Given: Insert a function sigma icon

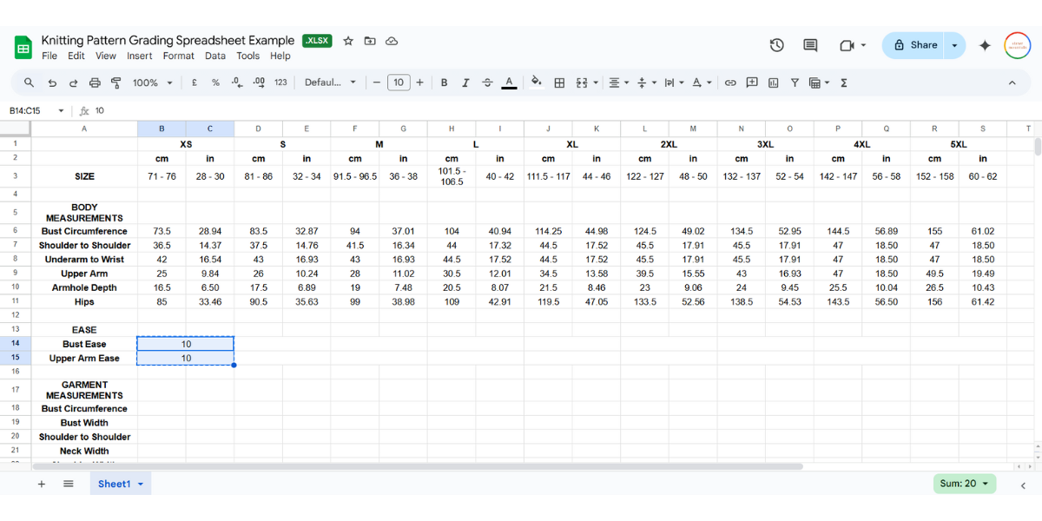Looking at the screenshot, I should point(844,82).
